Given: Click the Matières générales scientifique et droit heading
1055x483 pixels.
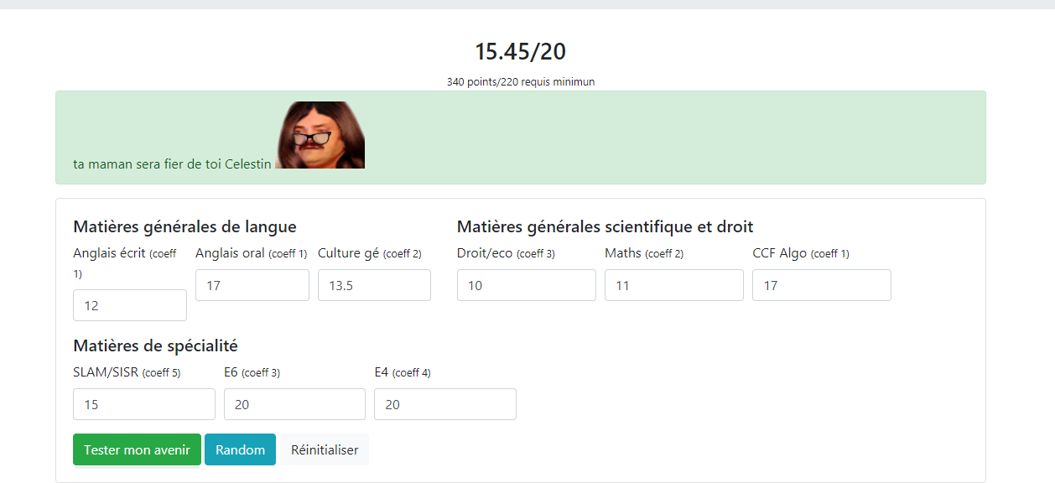Looking at the screenshot, I should tap(605, 226).
